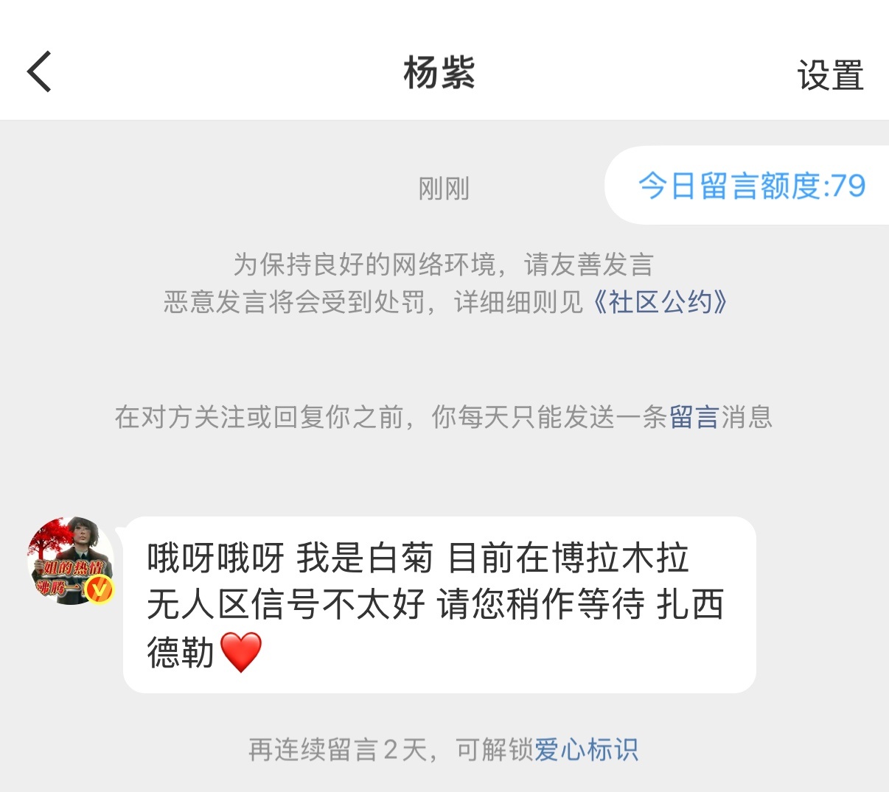Tap the 为保持良好的网络环境 notice line
Image resolution: width=889 pixels, height=792 pixels.
[443, 264]
